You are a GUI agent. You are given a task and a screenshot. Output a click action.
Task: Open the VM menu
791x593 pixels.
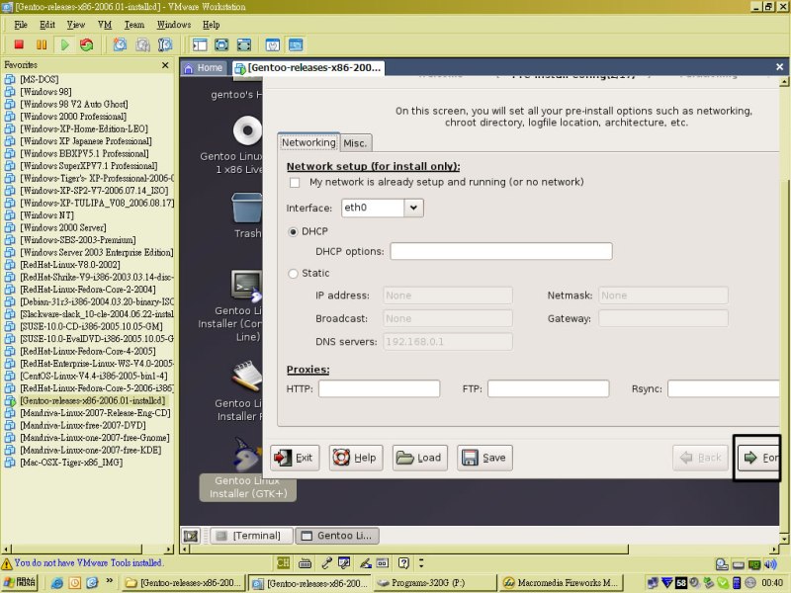point(105,24)
